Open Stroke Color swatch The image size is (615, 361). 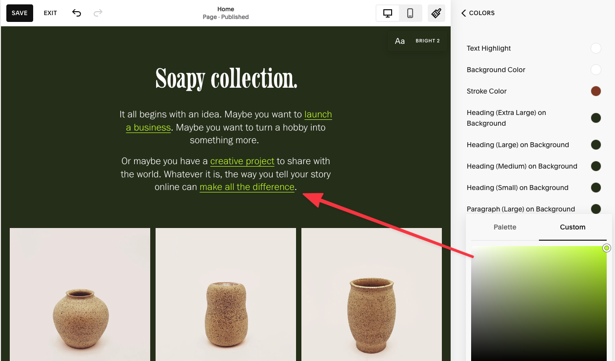click(x=596, y=91)
